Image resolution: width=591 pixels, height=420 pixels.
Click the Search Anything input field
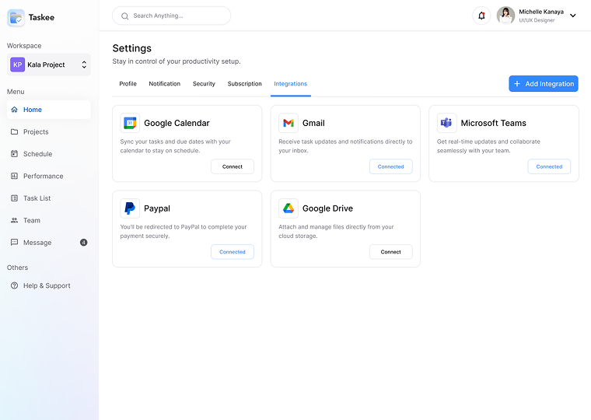tap(172, 16)
